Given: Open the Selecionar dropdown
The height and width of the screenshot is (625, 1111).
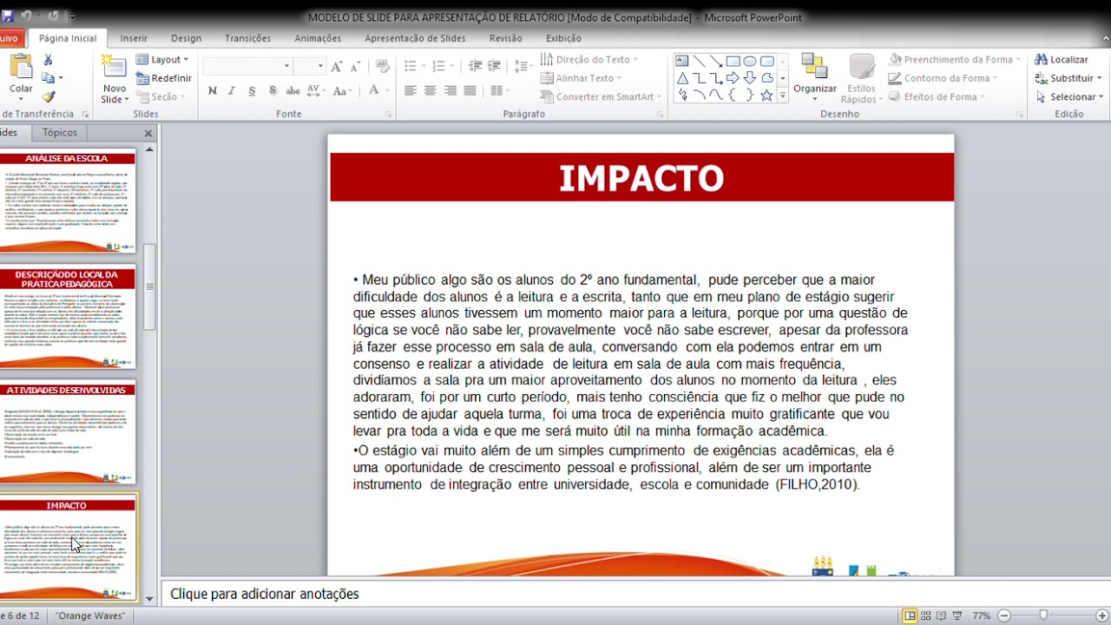Looking at the screenshot, I should (1069, 97).
